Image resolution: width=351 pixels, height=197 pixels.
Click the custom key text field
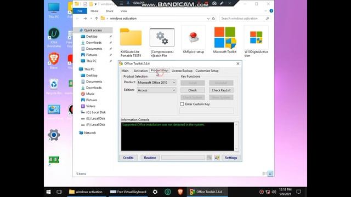pos(207,111)
